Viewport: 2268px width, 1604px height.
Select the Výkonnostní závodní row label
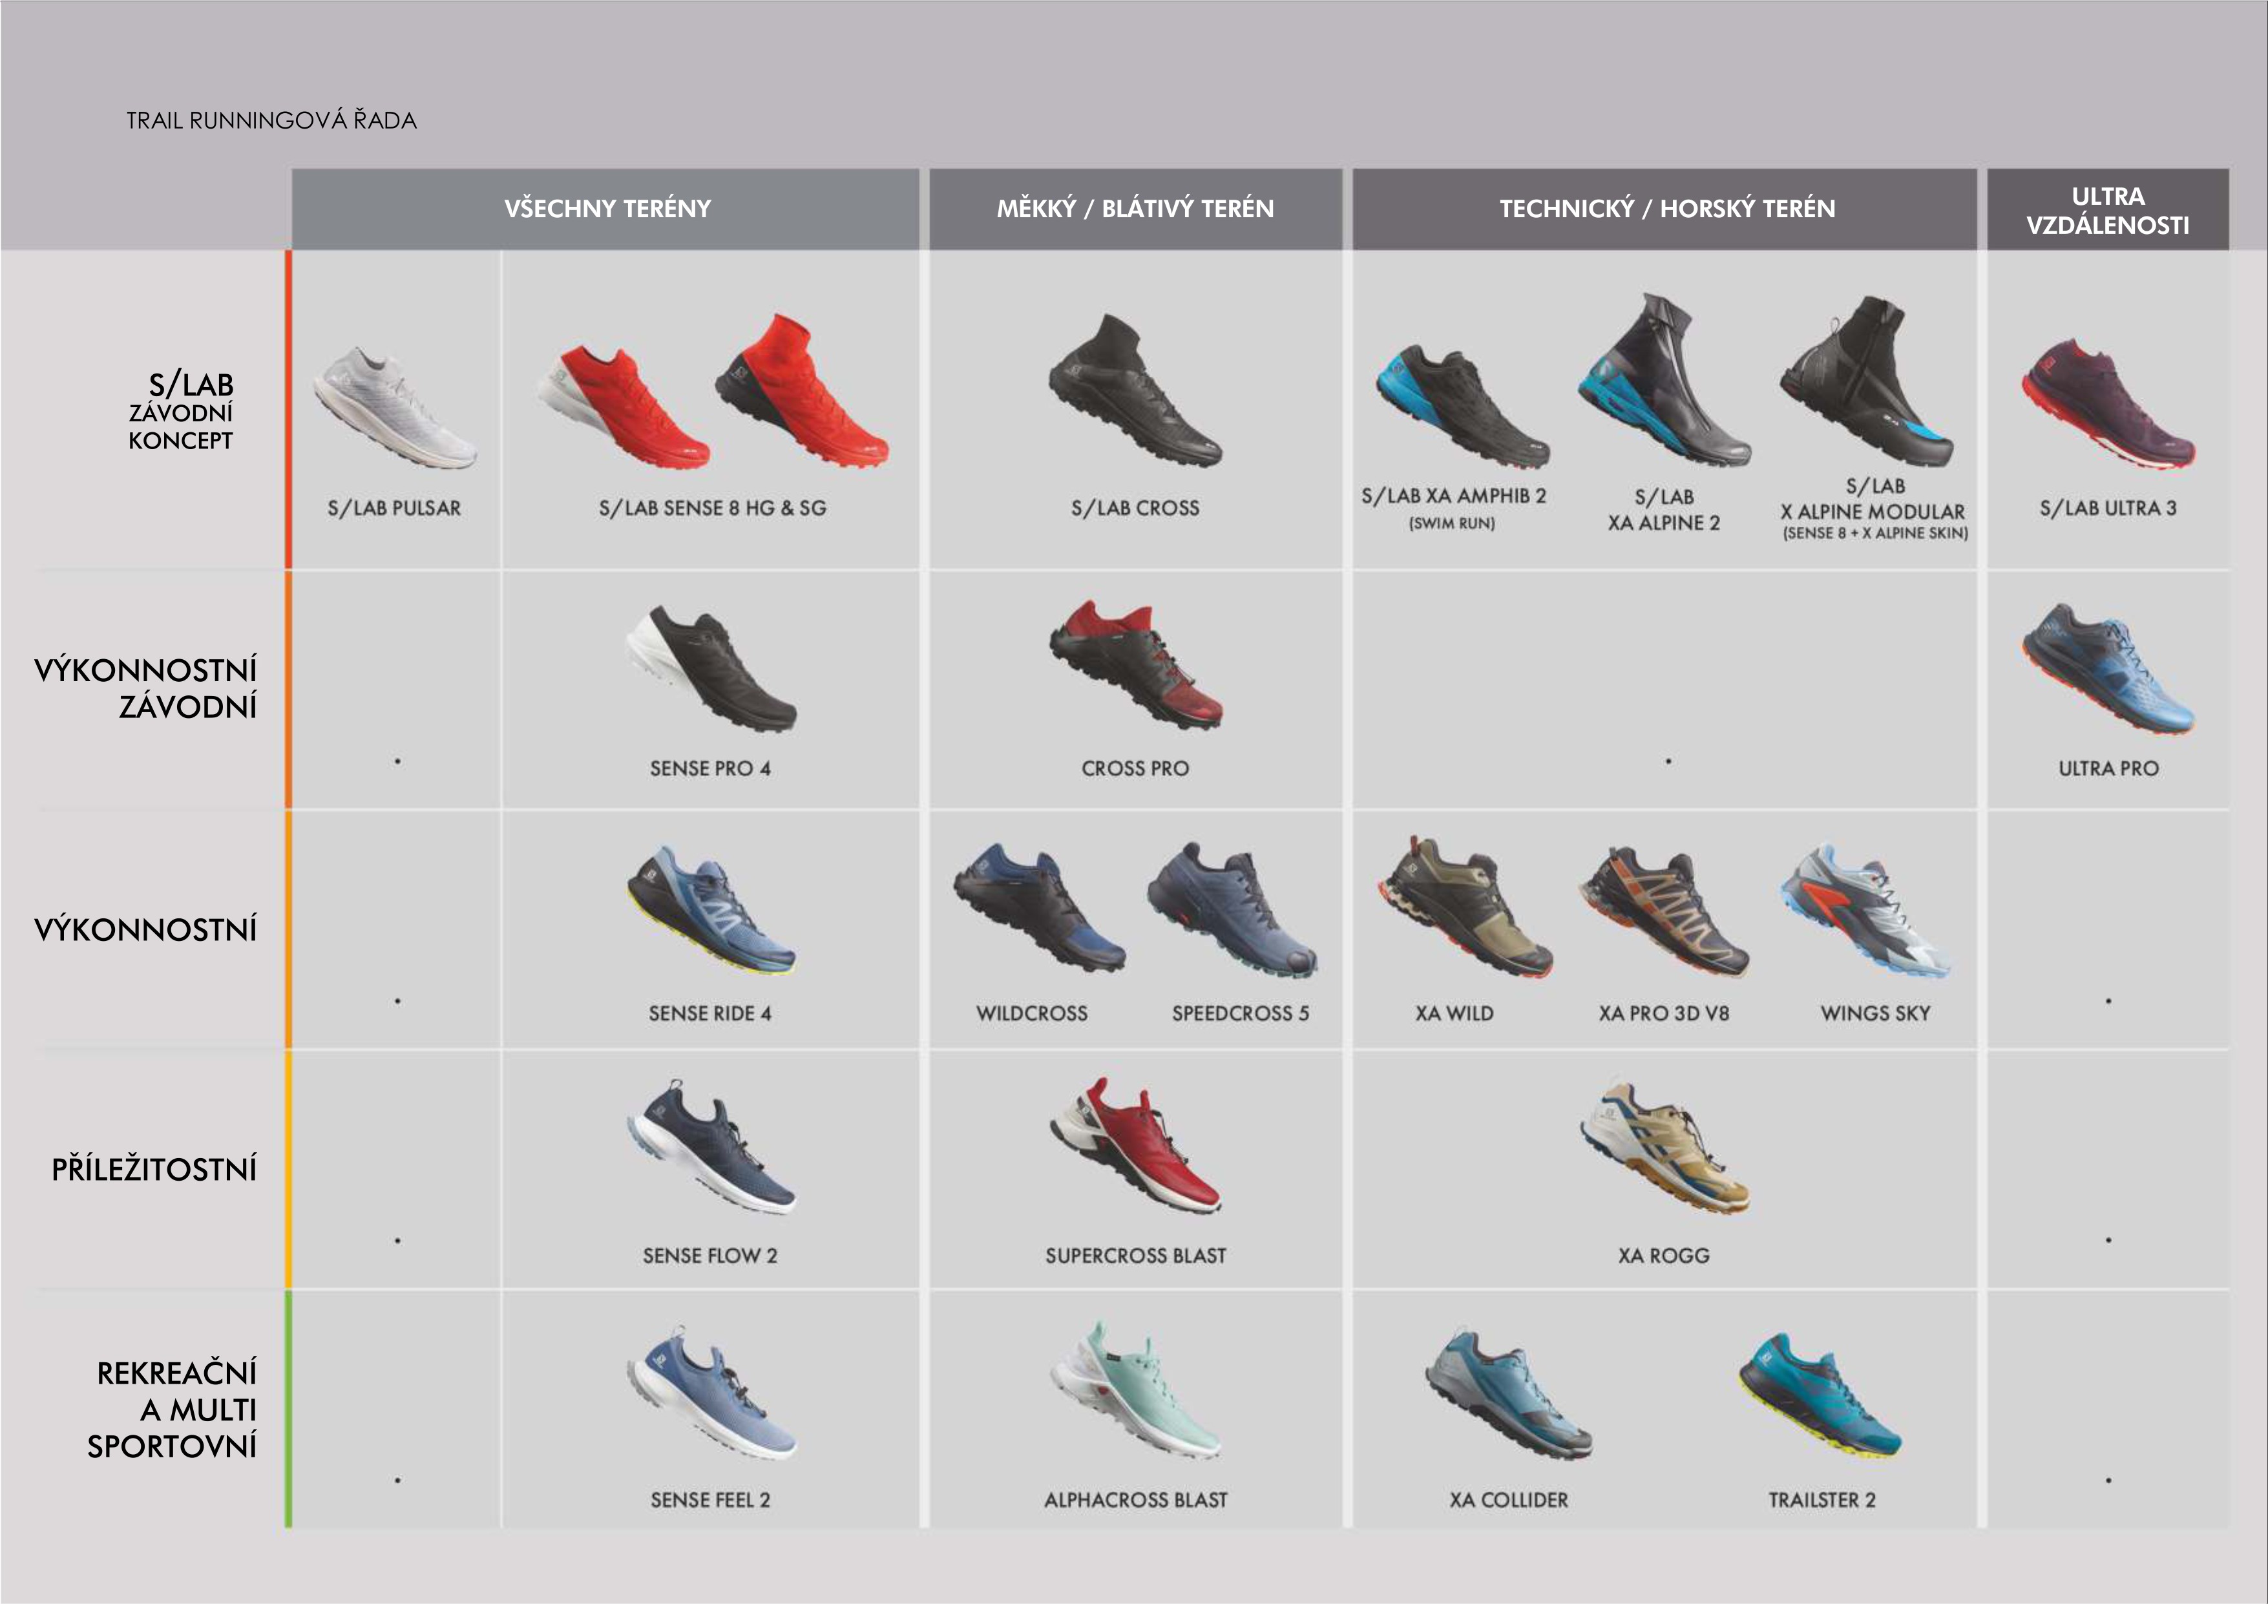pos(146,688)
